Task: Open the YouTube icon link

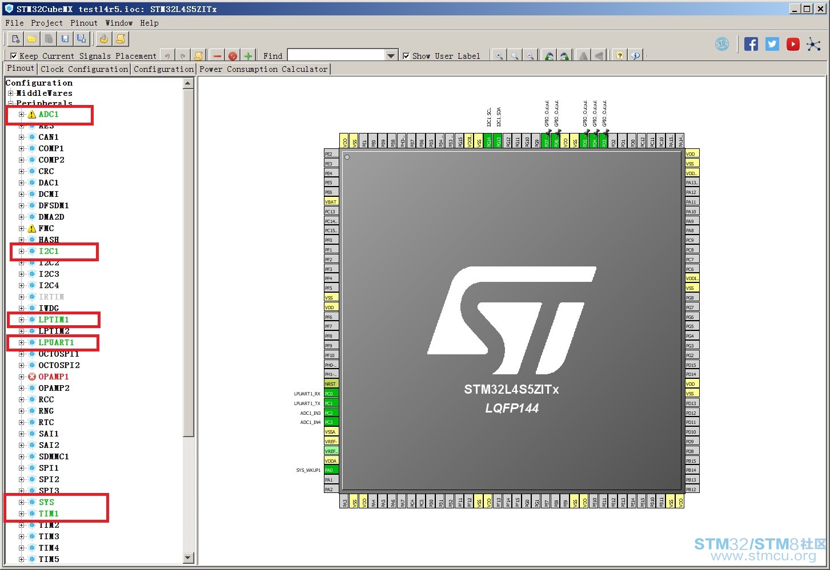Action: click(x=793, y=44)
